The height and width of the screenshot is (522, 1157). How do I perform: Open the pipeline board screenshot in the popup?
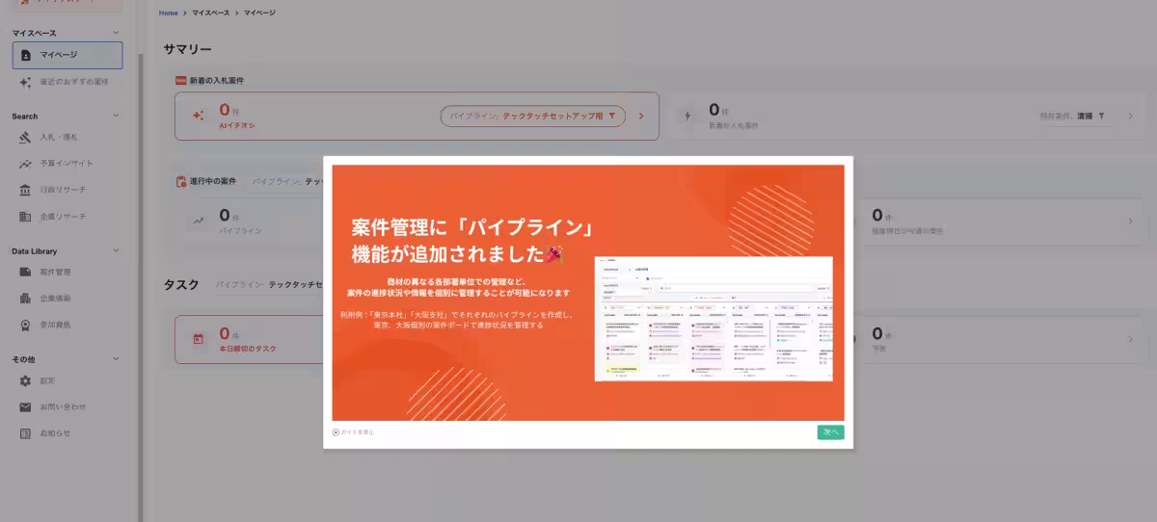713,319
